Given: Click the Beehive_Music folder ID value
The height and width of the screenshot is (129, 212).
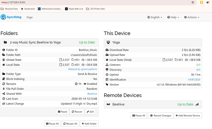Looking at the screenshot, I should pos(88,50).
